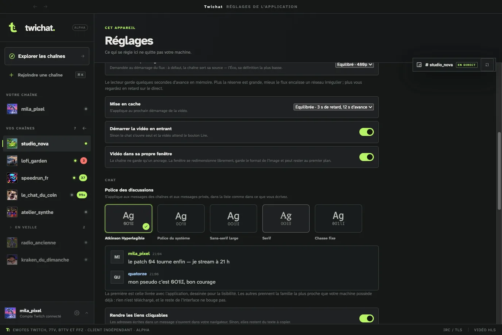This screenshot has width=502, height=335.
Task: Click the # studio_nova label in the video anchor
Action: [x=439, y=65]
